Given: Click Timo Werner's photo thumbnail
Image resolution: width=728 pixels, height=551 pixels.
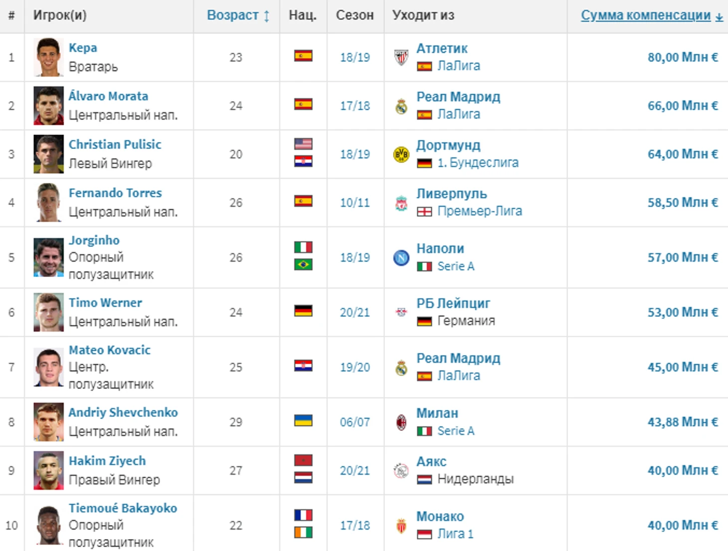Looking at the screenshot, I should pos(48,312).
